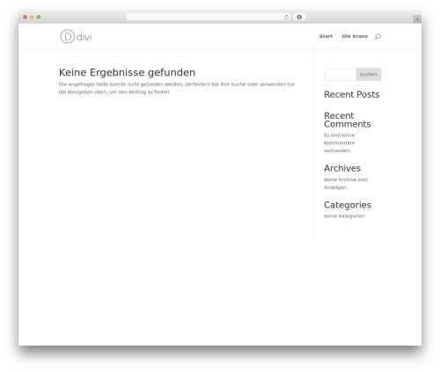Image resolution: width=440 pixels, height=372 pixels.
Task: Minimize window using the yellow button
Action: [32, 17]
